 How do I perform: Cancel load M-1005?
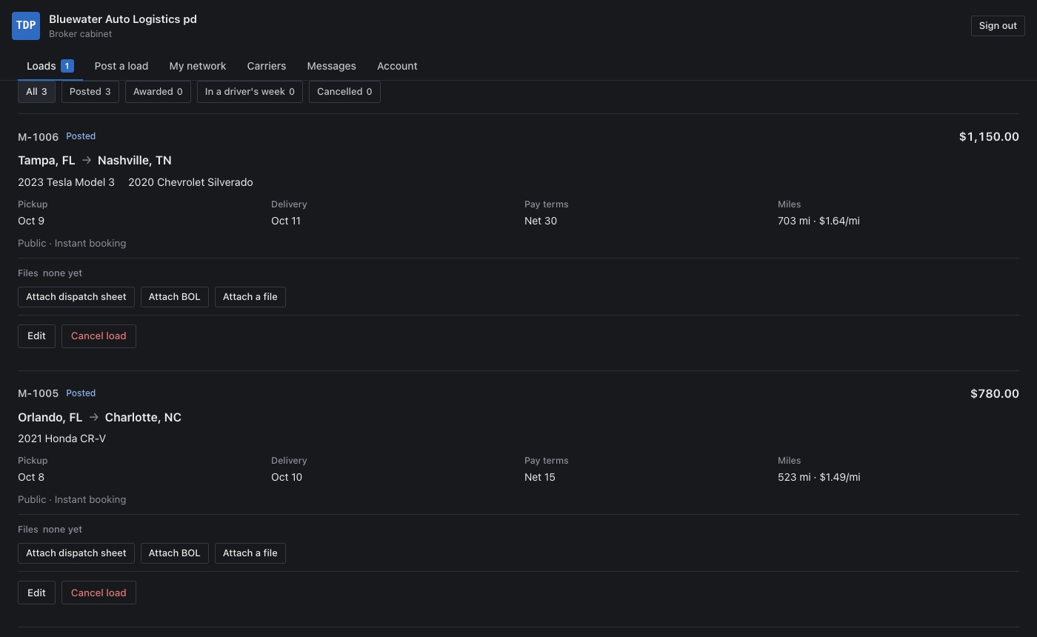99,593
